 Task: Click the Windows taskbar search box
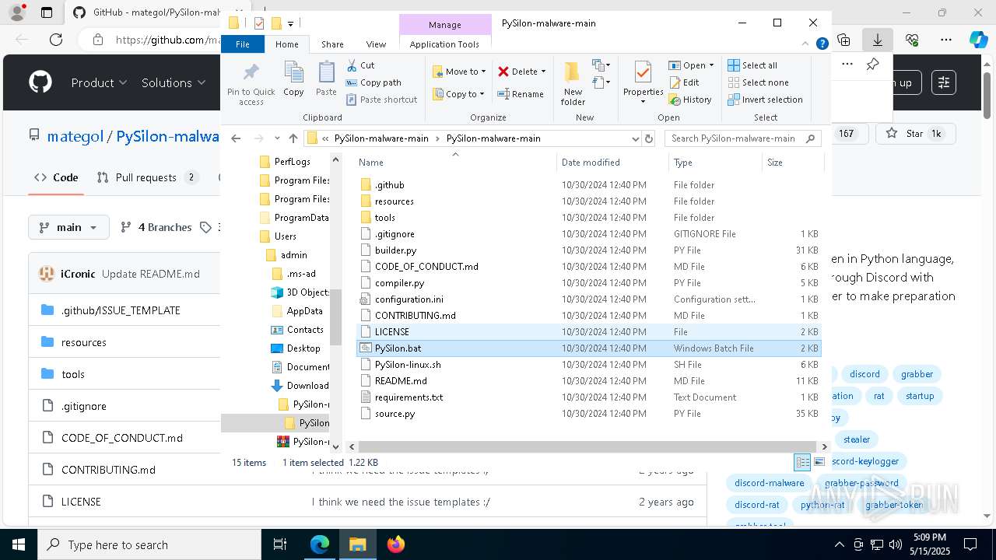(149, 544)
